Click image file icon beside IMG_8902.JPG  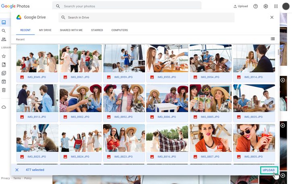(x=65, y=117)
